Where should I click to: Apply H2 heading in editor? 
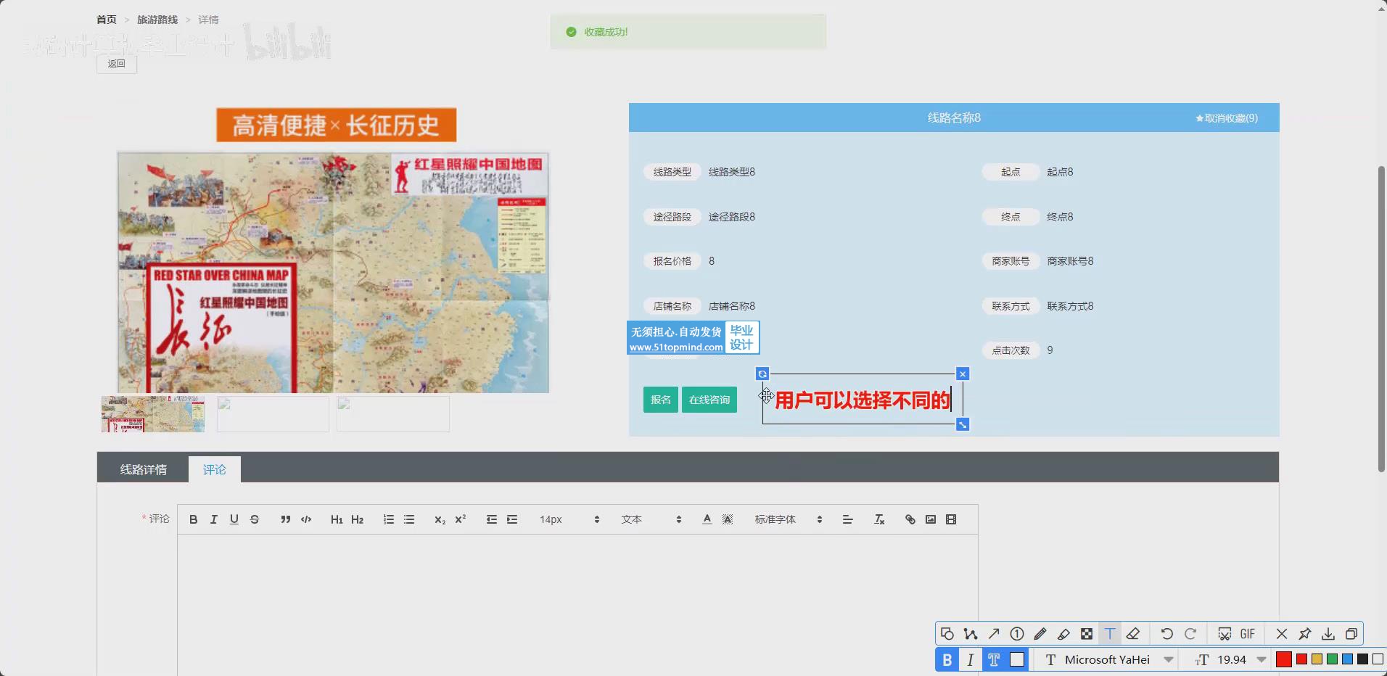357,519
